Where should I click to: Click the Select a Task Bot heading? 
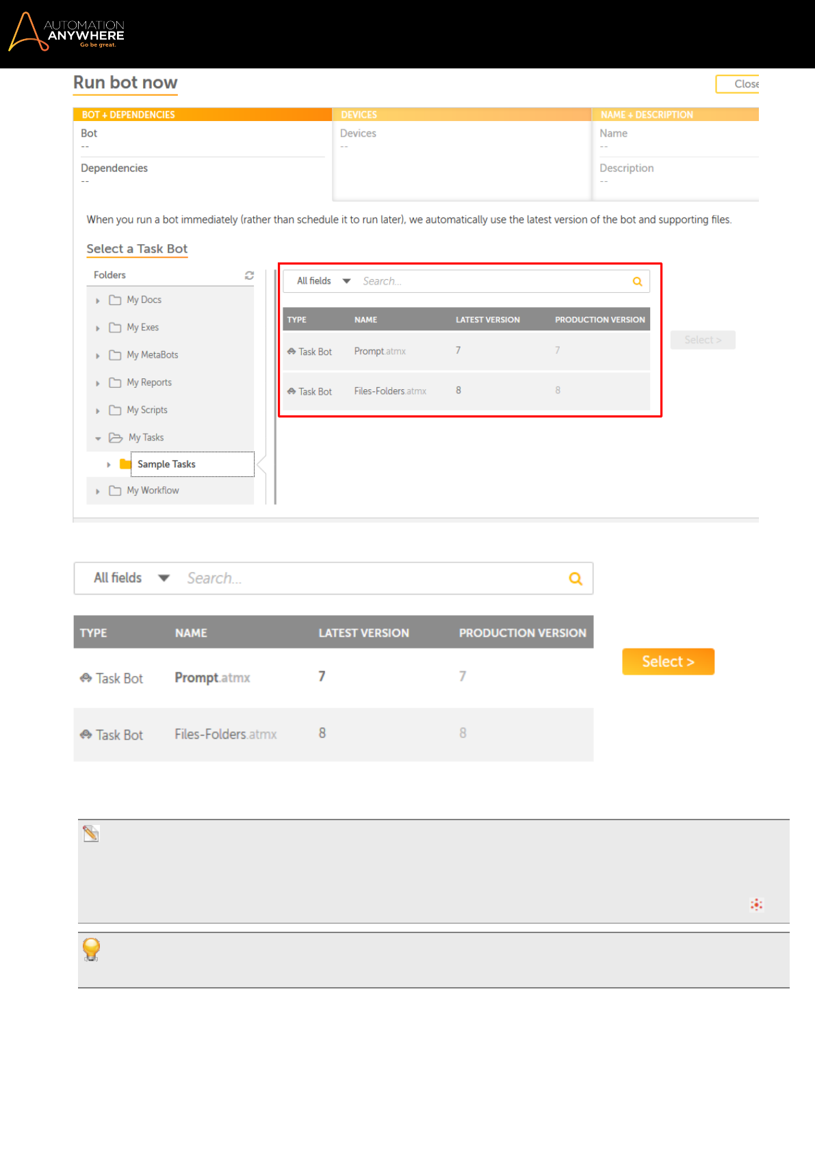[137, 249]
